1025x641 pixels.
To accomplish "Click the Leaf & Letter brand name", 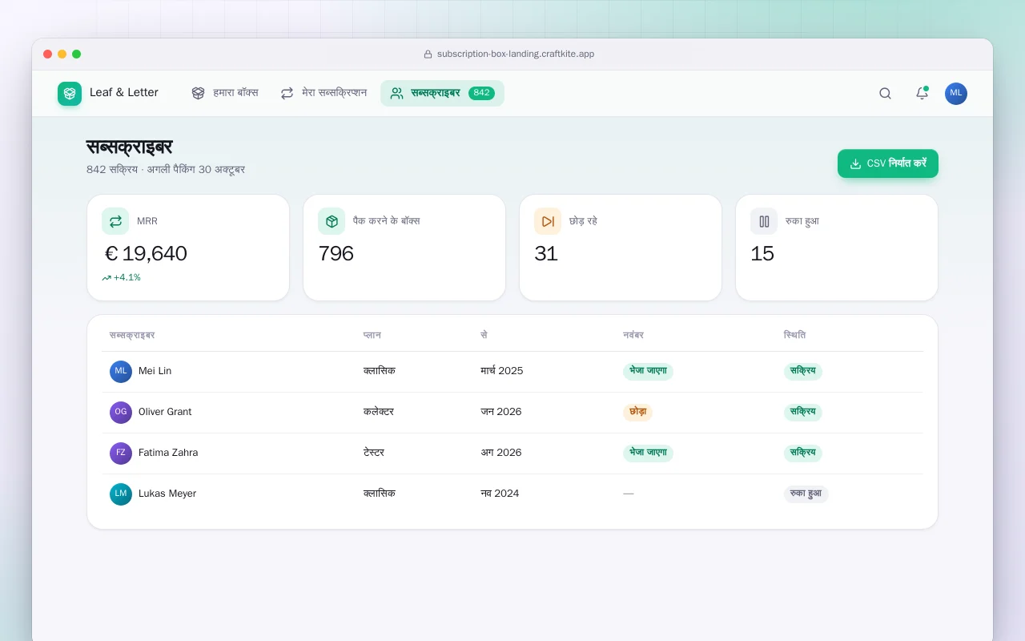I will pos(124,93).
